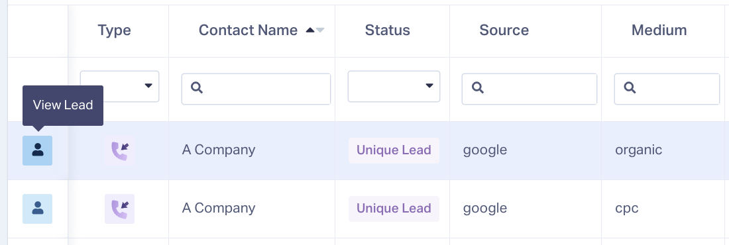Image resolution: width=729 pixels, height=245 pixels.
Task: Click the magnifier icon in Contact Name filter
Action: [x=197, y=87]
